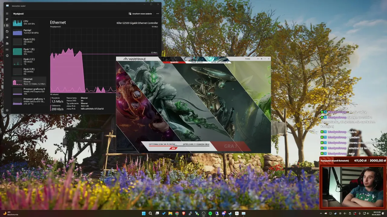This screenshot has height=217, width=387.
Task: Open taskbar clock showing 04:13:29
Action: pyautogui.click(x=377, y=213)
